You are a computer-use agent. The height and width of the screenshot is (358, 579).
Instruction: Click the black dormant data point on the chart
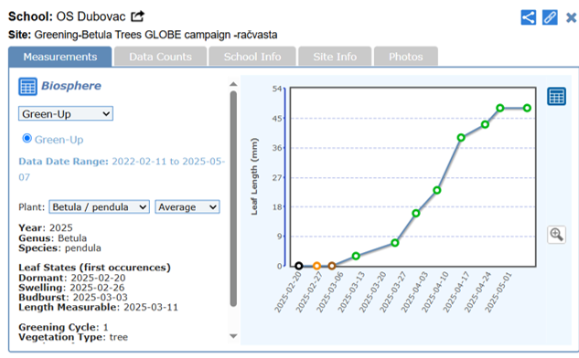point(299,266)
